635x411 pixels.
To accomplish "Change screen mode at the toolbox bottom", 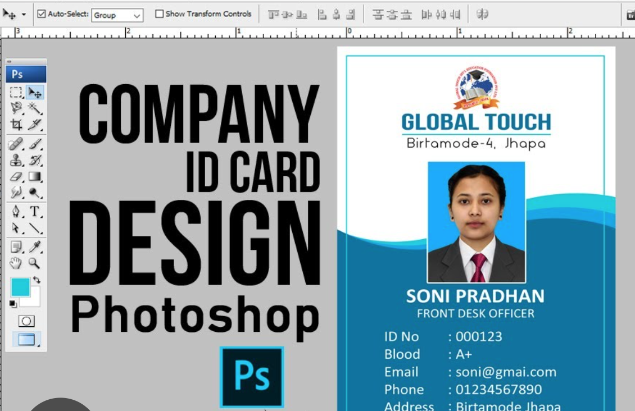I will 26,339.
